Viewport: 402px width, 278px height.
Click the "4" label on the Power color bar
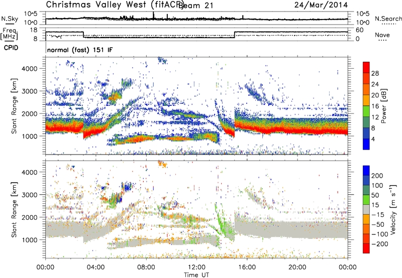coord(373,139)
